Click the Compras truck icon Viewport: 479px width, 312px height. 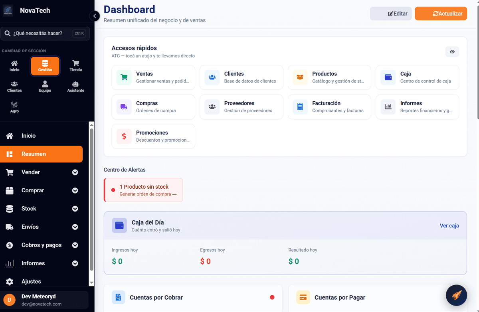[x=124, y=107]
